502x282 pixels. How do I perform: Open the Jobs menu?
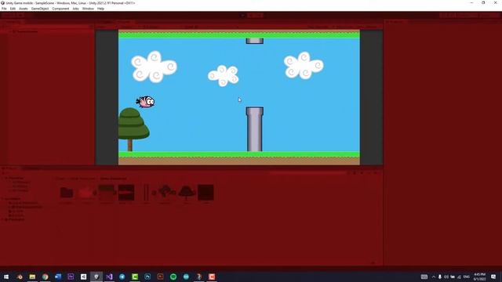(75, 9)
